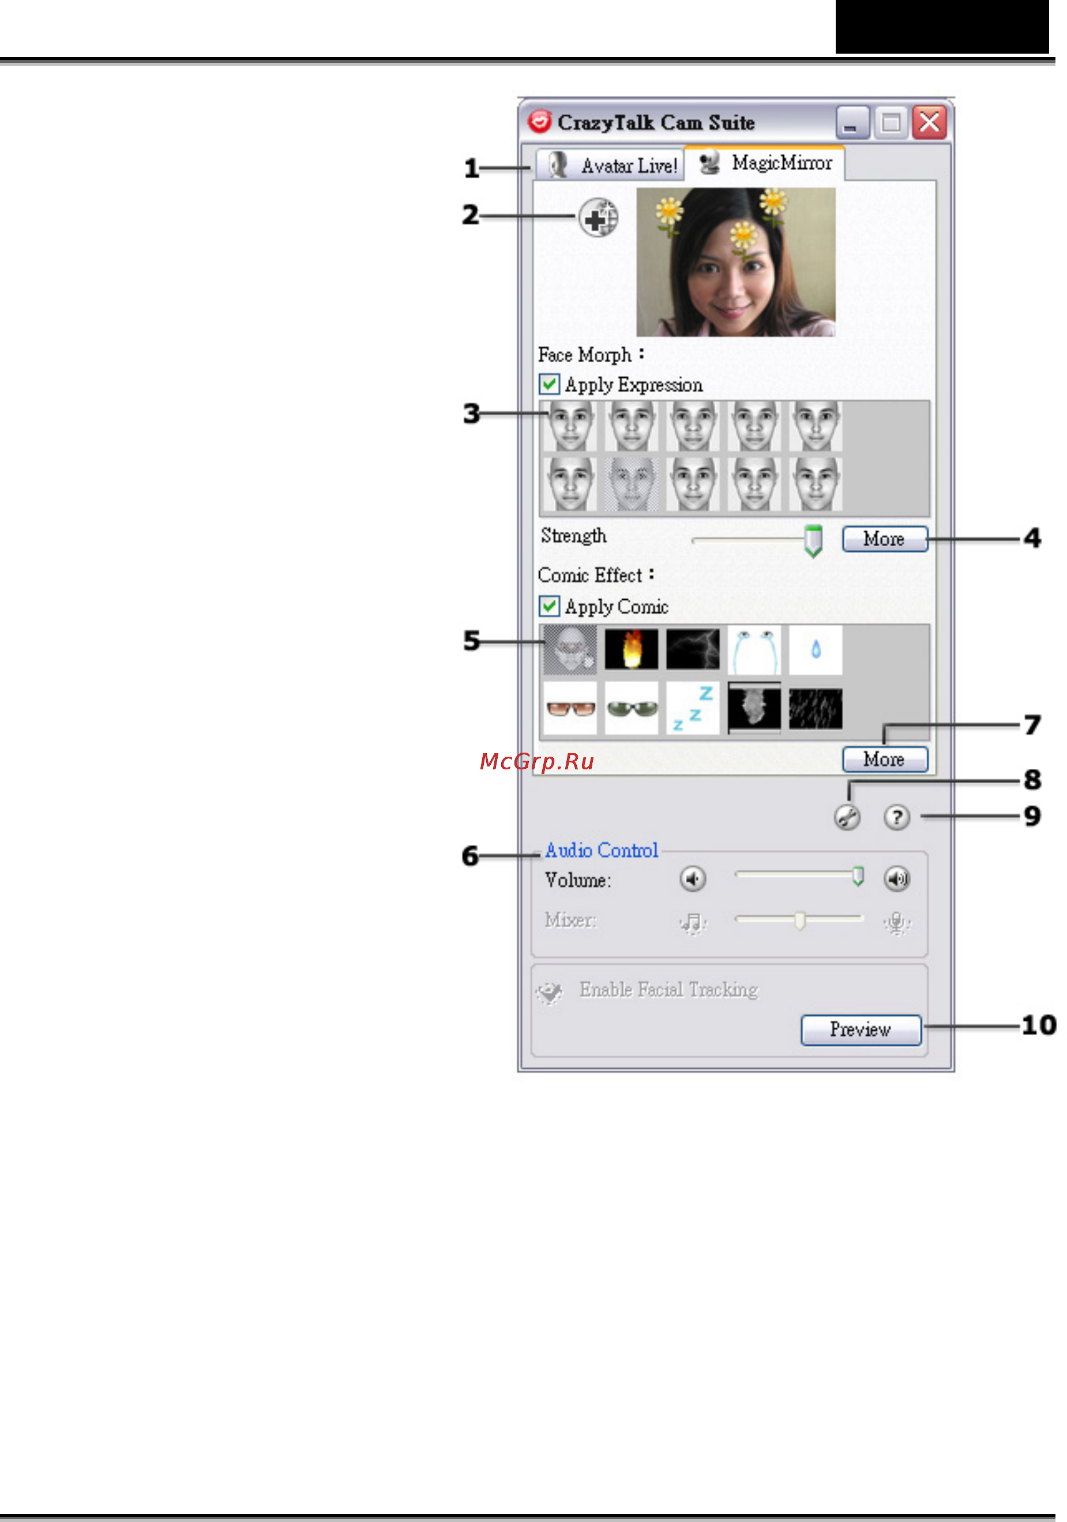Minimize the CrazyTalk Cam Suite window
Image resolution: width=1067 pixels, height=1522 pixels.
tap(852, 123)
